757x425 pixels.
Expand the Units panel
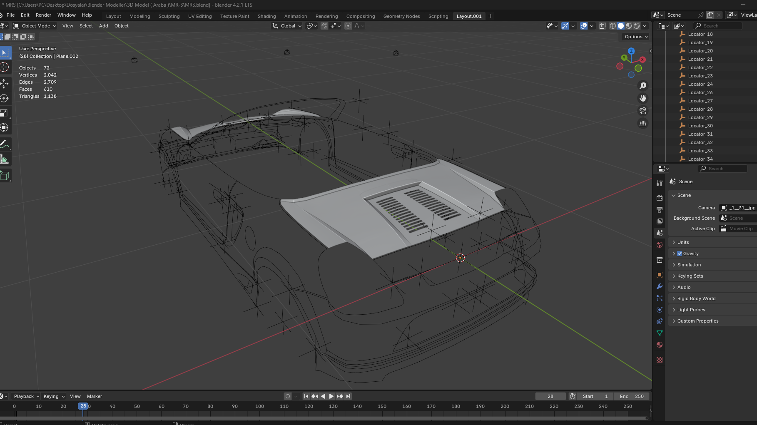tap(683, 242)
